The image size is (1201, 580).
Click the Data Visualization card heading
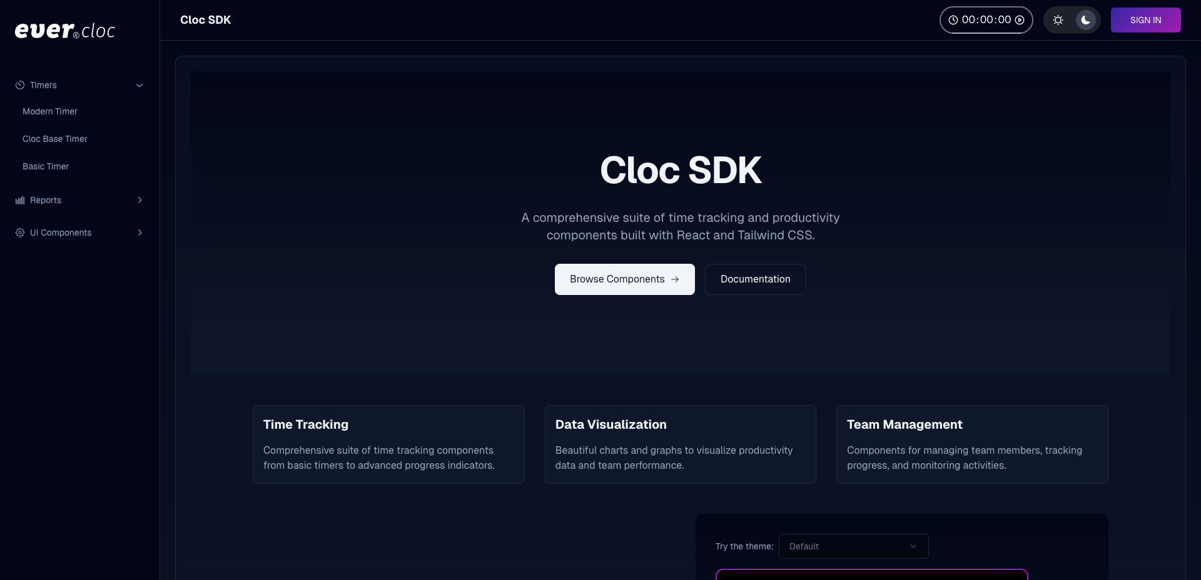(611, 424)
